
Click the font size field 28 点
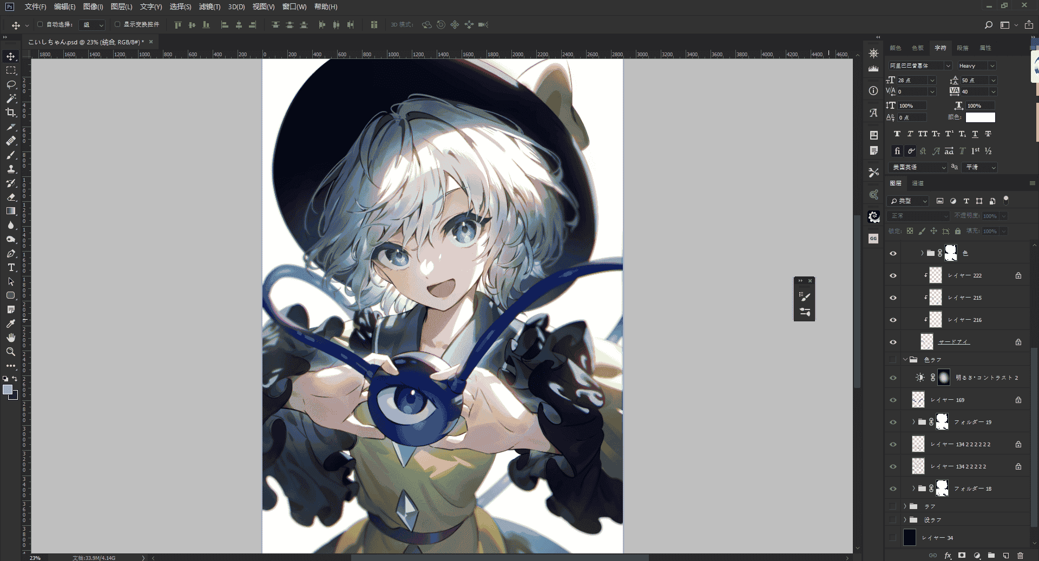(x=912, y=80)
